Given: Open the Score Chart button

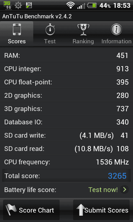Looking at the screenshot, I should pyautogui.click(x=31, y=210).
